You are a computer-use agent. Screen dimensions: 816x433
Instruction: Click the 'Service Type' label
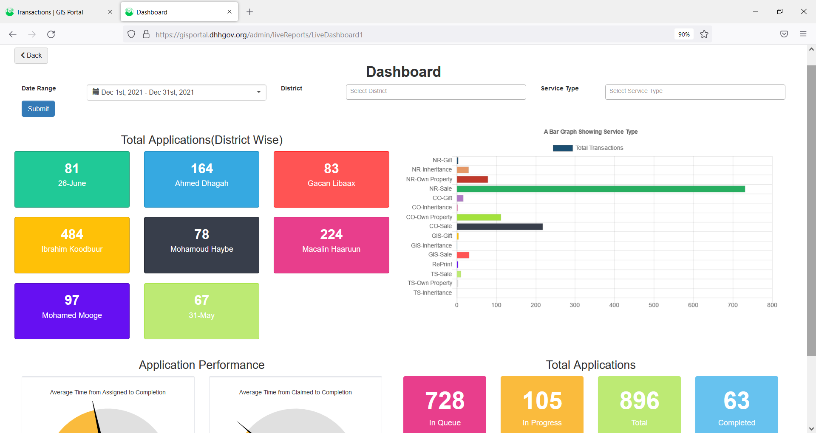click(x=560, y=88)
